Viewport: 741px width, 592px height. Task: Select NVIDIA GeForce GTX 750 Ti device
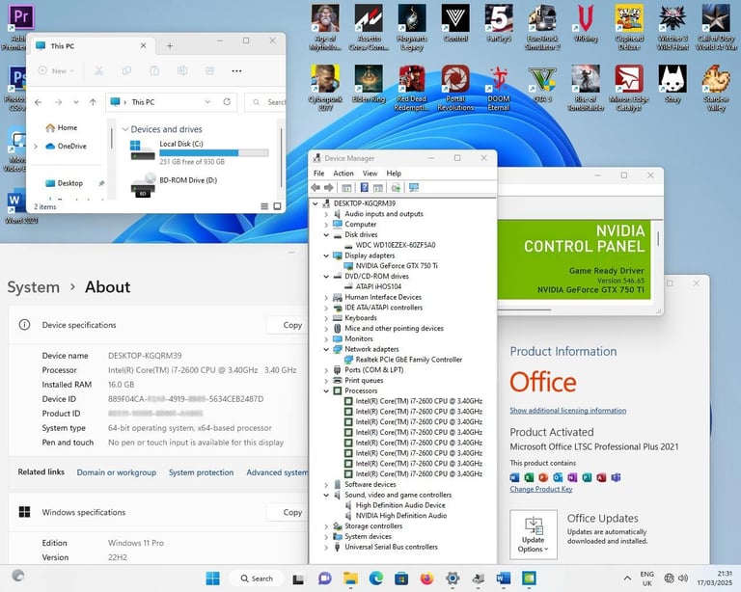click(x=397, y=266)
